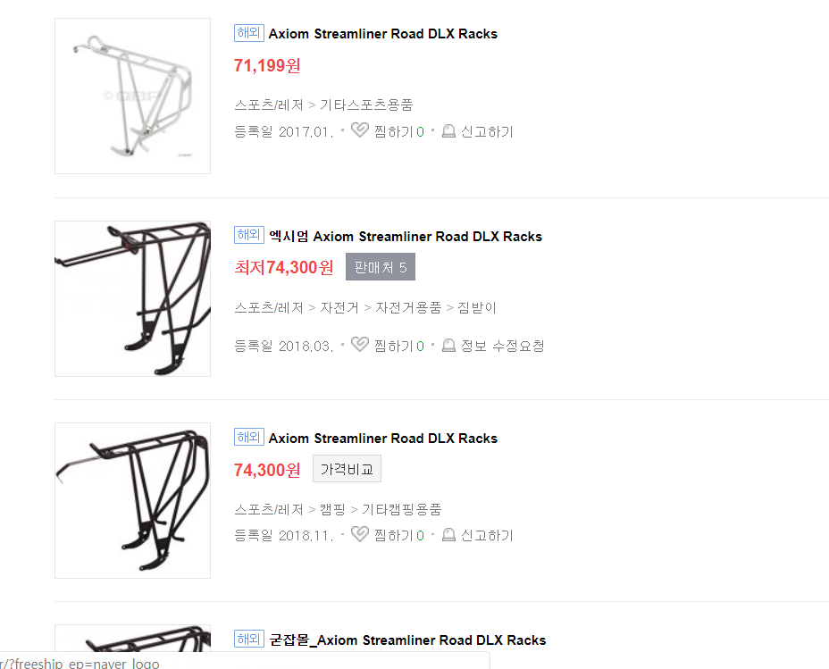Click the 해외 badge on first listing
The height and width of the screenshot is (669, 829).
point(249,33)
